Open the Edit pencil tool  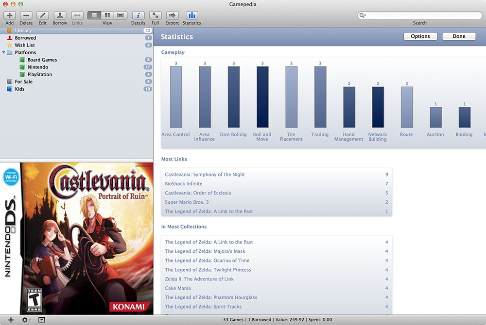coord(43,16)
